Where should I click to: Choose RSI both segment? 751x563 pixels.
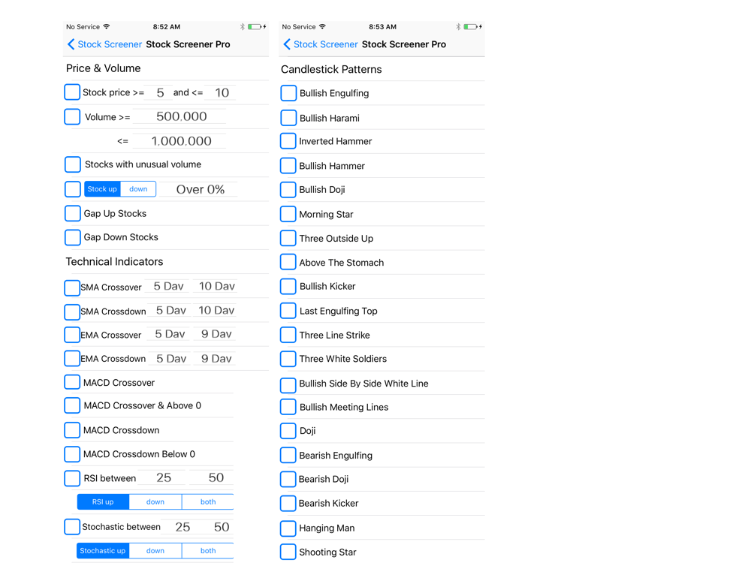(x=208, y=501)
